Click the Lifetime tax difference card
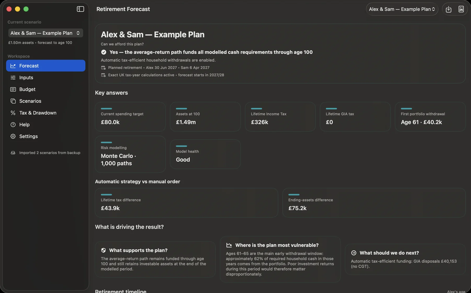 click(x=186, y=203)
